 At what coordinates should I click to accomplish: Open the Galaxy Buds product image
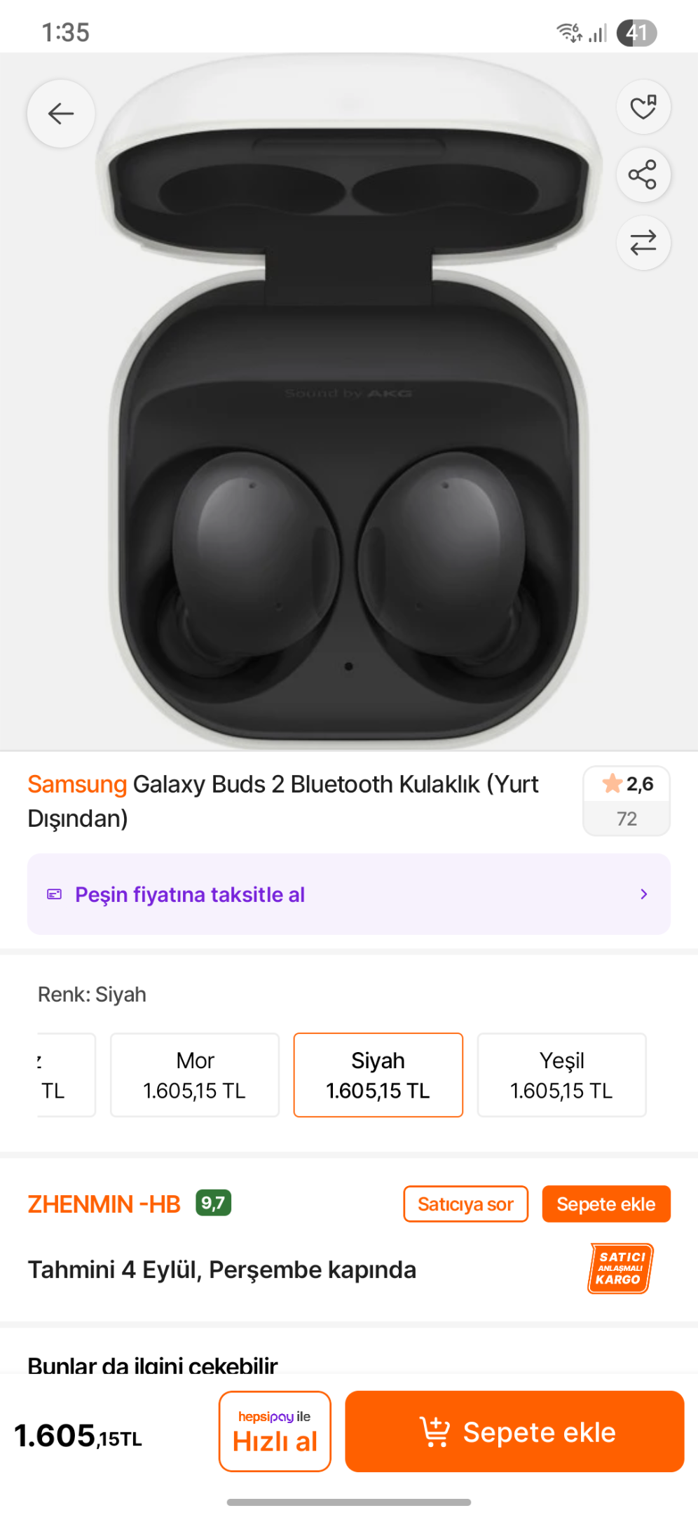pos(349,401)
